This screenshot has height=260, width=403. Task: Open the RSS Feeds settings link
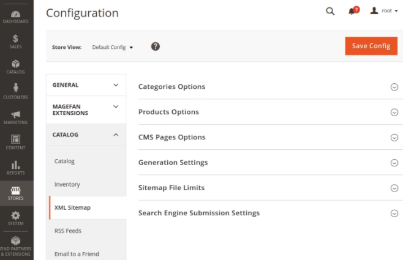(x=68, y=231)
